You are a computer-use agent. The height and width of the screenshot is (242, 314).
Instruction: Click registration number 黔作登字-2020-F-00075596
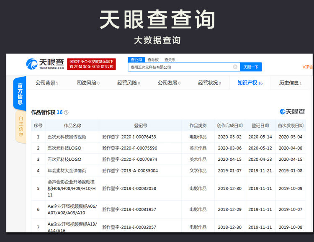coord(130,148)
